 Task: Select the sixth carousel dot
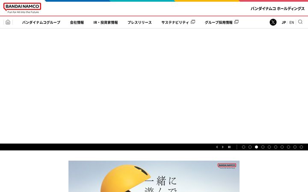[275, 147]
